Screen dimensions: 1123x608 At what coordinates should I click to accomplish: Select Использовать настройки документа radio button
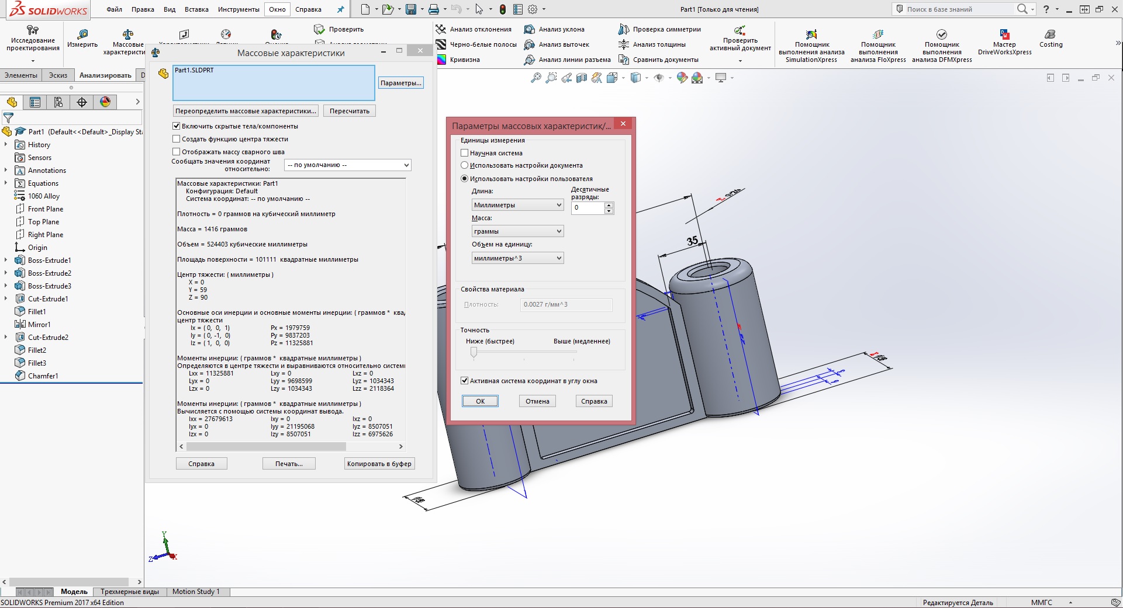coord(465,165)
